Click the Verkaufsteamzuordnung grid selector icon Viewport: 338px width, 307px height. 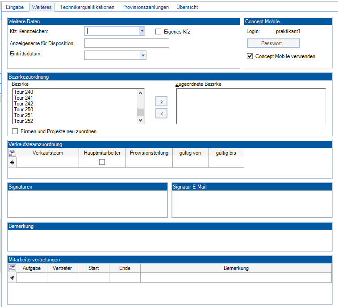12,153
